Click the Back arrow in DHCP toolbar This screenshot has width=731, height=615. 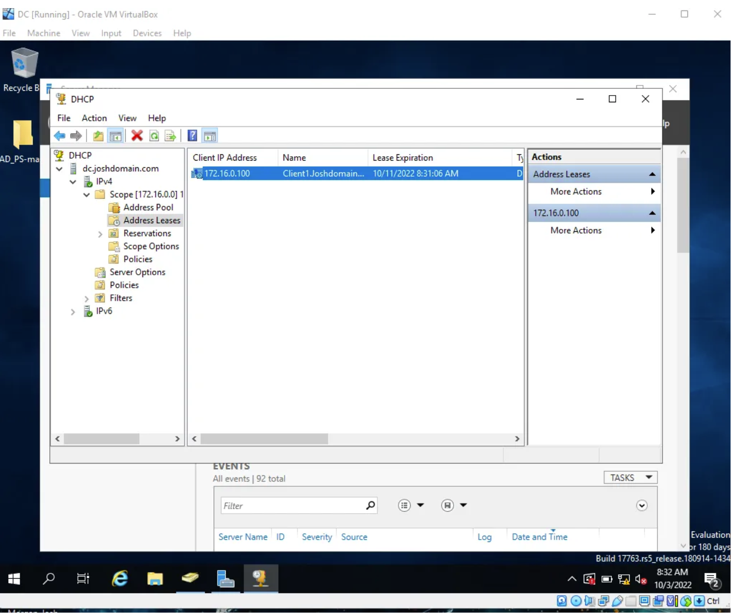coord(60,136)
